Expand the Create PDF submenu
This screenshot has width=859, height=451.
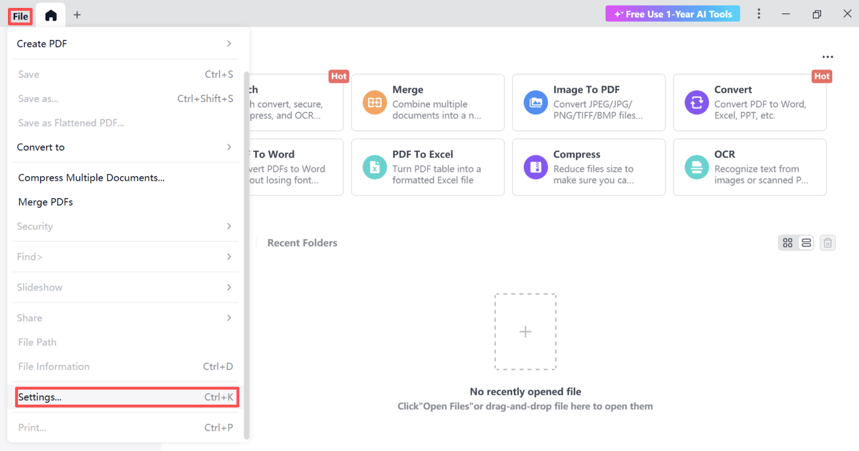pyautogui.click(x=125, y=44)
